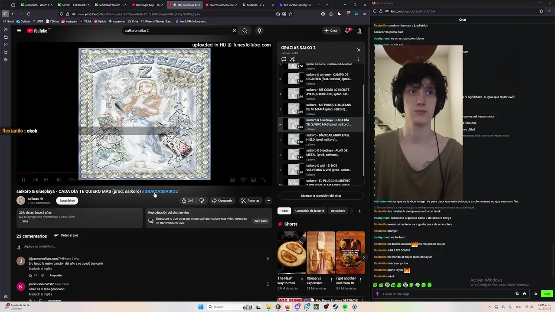Close the GRACIAS SAIKO 2 playlist panel
The image size is (555, 312).
point(359,50)
